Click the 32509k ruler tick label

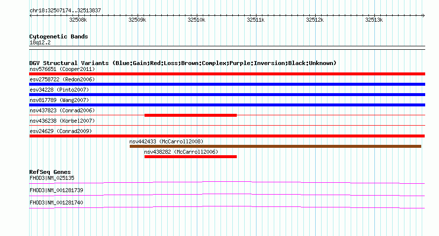[137, 20]
